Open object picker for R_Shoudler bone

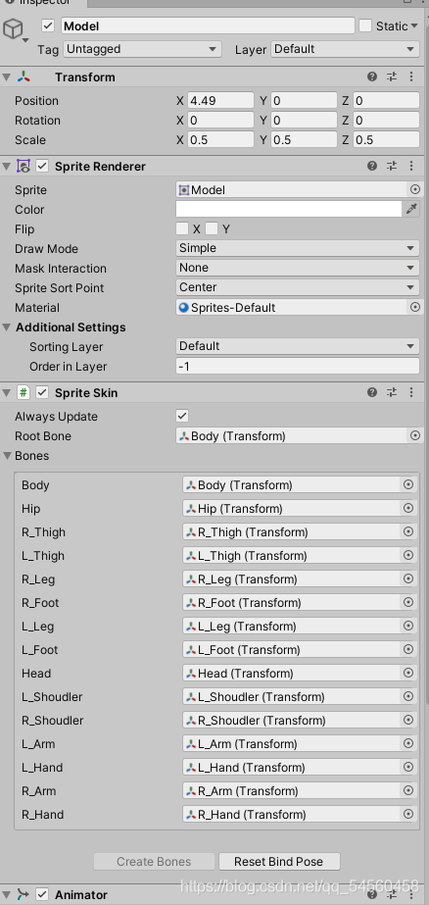point(408,720)
